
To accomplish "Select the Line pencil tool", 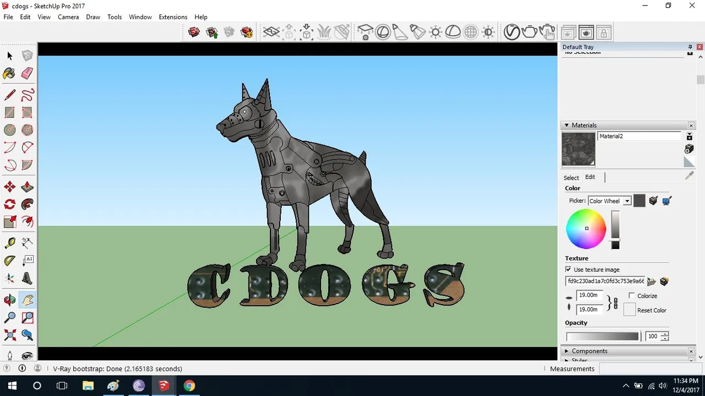I will 9,95.
